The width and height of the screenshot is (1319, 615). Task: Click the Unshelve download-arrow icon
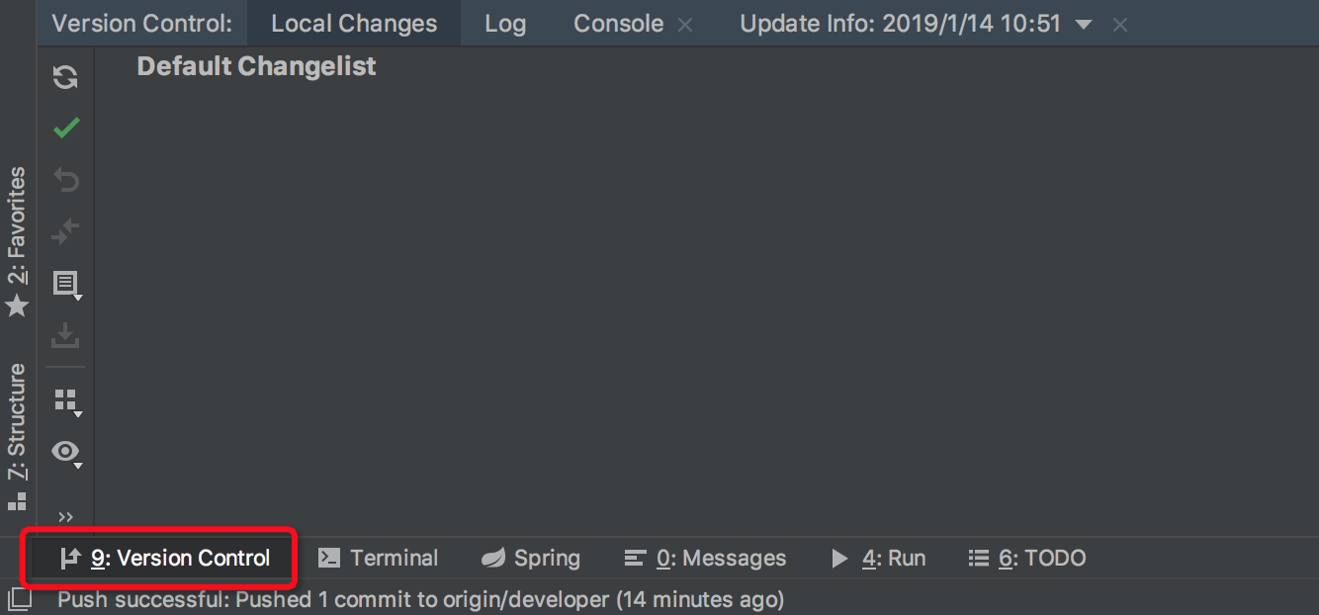[65, 335]
